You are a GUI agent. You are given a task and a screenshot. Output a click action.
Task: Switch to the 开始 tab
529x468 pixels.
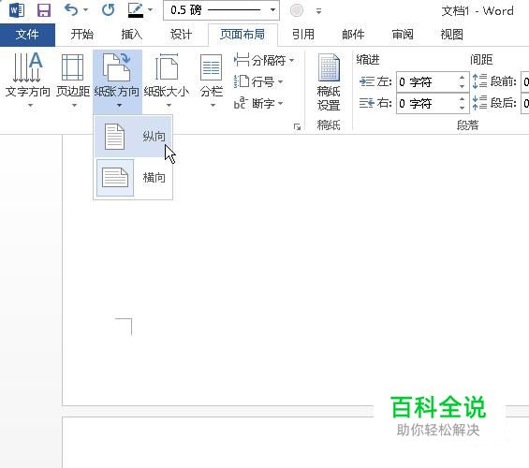pyautogui.click(x=82, y=35)
